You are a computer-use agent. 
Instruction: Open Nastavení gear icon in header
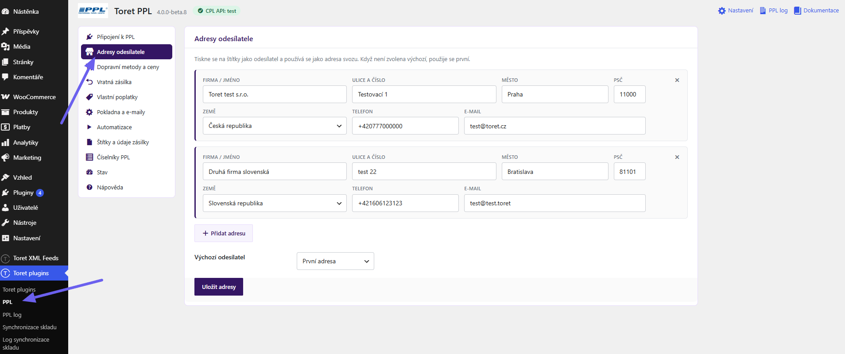pyautogui.click(x=722, y=11)
